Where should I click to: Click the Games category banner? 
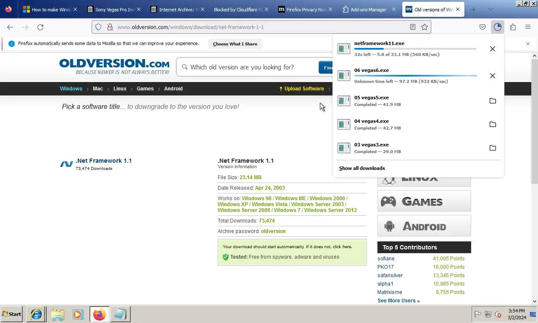pos(424,201)
